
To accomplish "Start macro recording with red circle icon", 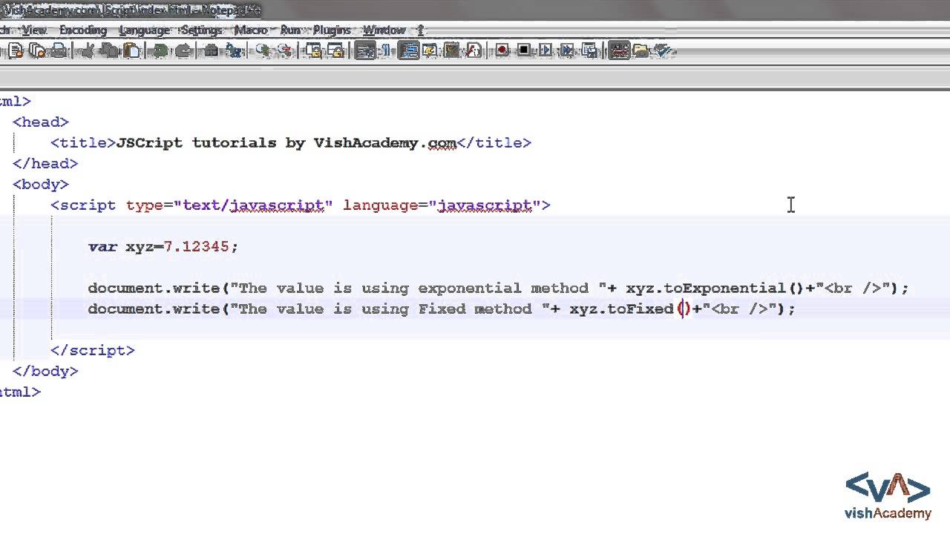I will 502,50.
